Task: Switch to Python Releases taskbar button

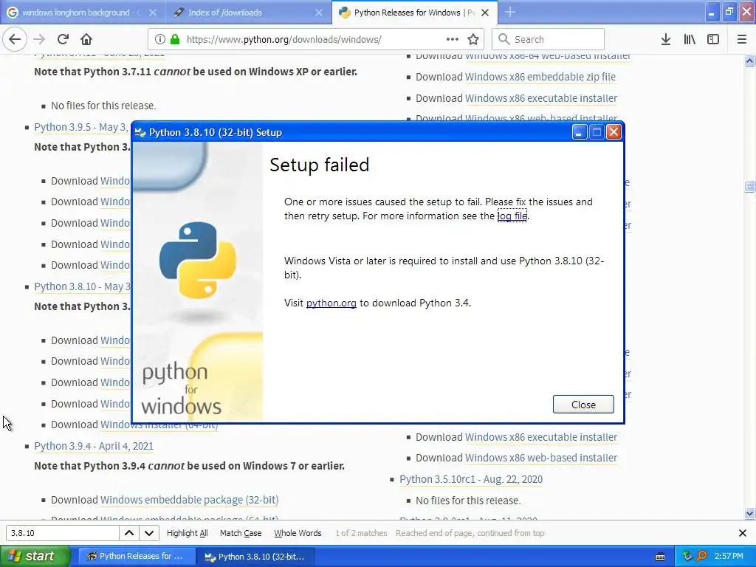Action: tap(136, 557)
